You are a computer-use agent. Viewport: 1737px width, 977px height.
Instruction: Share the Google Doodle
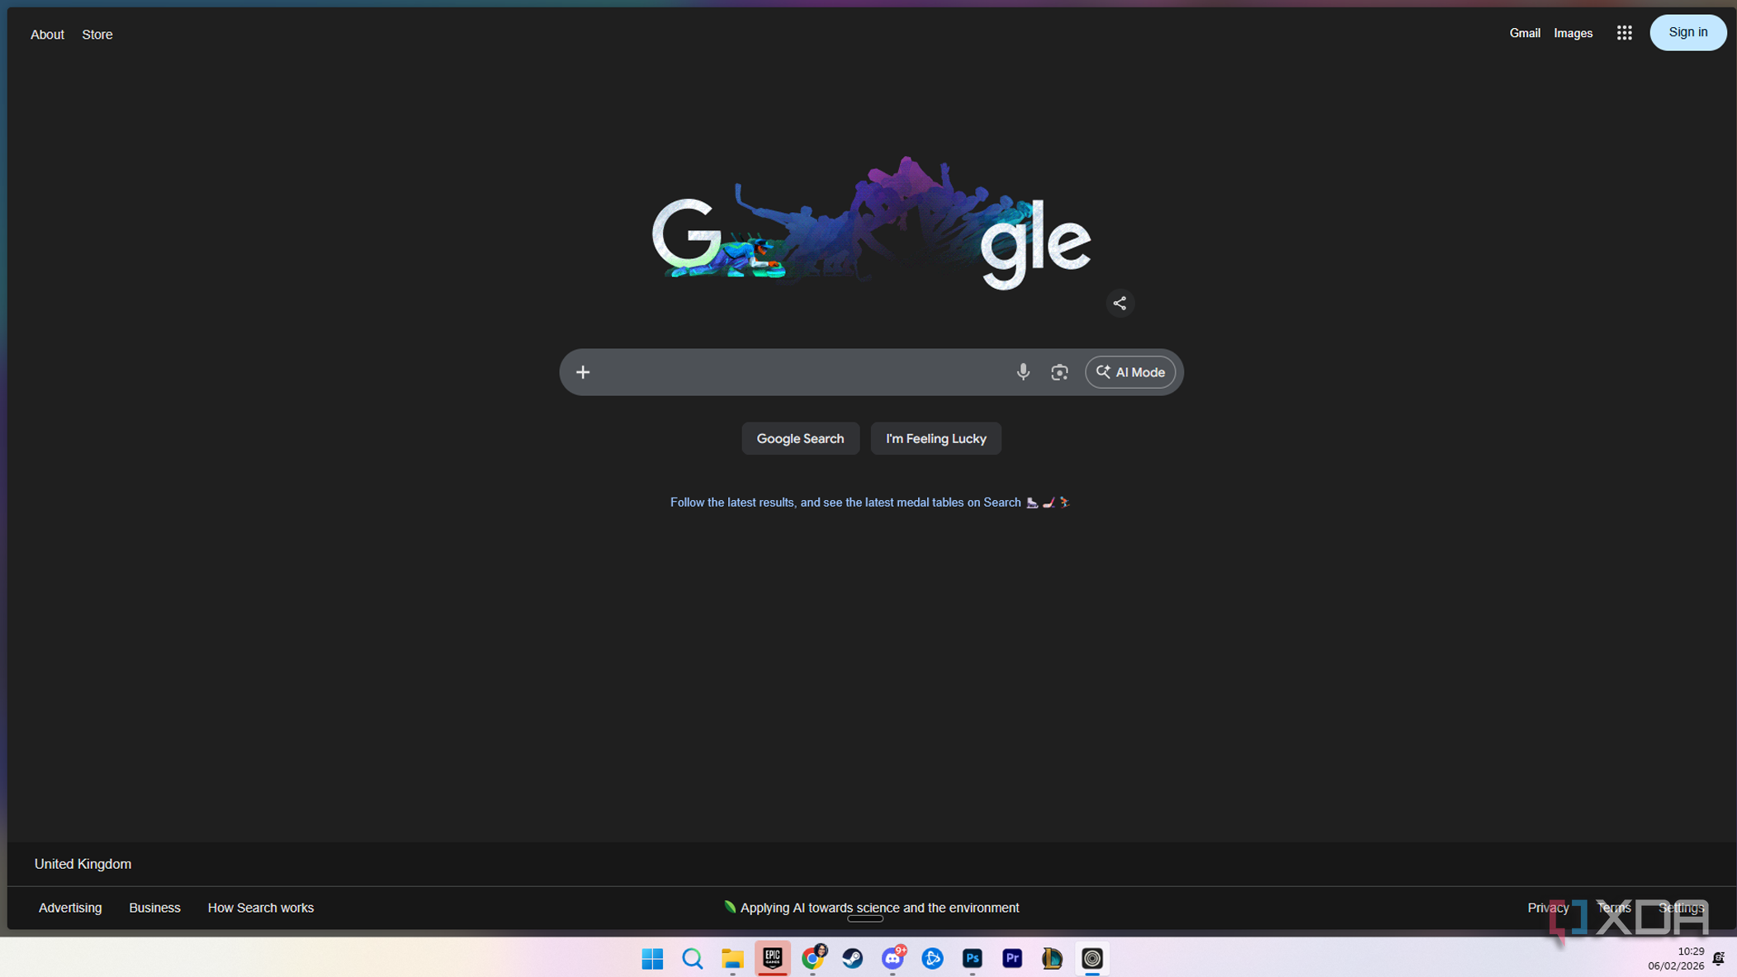point(1119,303)
